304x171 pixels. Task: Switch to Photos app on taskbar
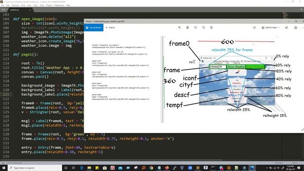pyautogui.click(x=252, y=168)
